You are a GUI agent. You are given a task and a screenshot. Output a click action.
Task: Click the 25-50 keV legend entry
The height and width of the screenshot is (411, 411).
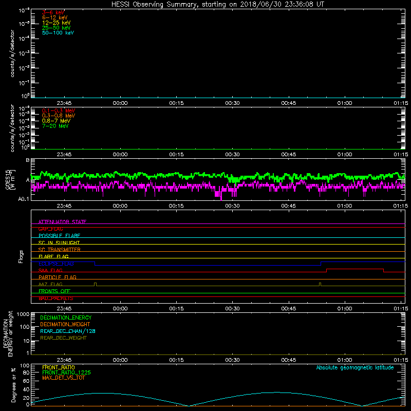(x=57, y=28)
